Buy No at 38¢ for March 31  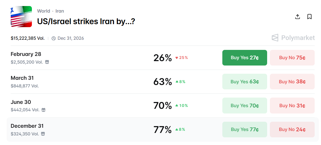point(292,82)
